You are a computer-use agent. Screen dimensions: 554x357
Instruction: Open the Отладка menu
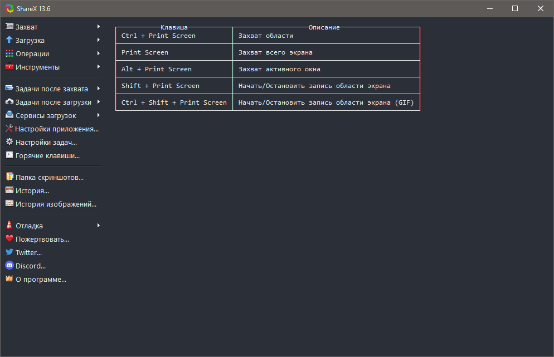click(x=53, y=226)
